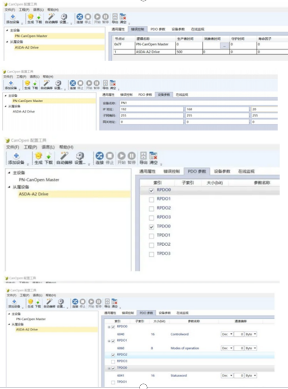Click 设置 gear icon above the TPDO3 checklist
Screen dimensions: 288x389
[80, 158]
